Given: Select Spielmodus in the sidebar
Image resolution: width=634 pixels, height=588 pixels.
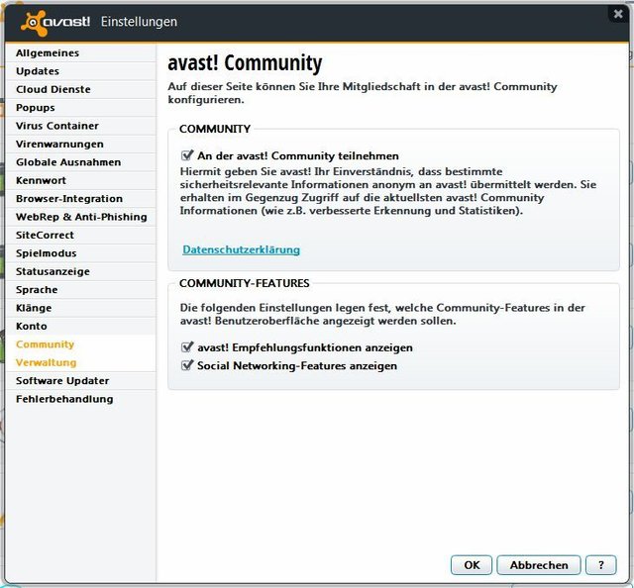Looking at the screenshot, I should (x=80, y=253).
